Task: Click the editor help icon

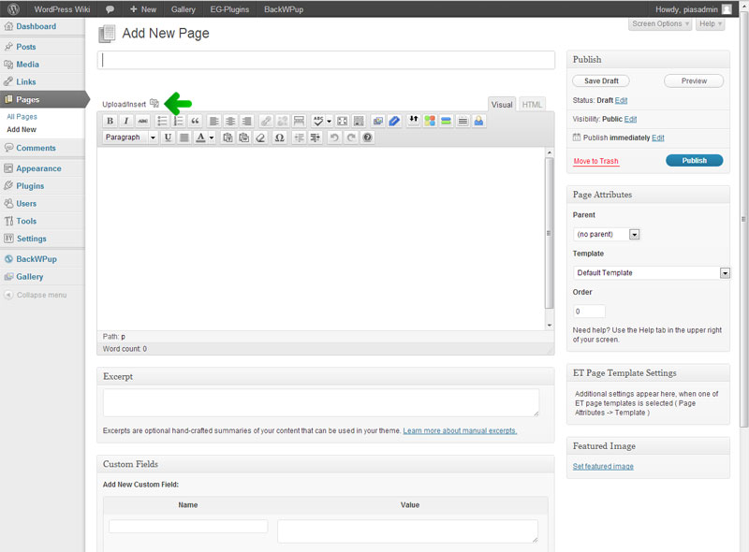Action: click(367, 138)
